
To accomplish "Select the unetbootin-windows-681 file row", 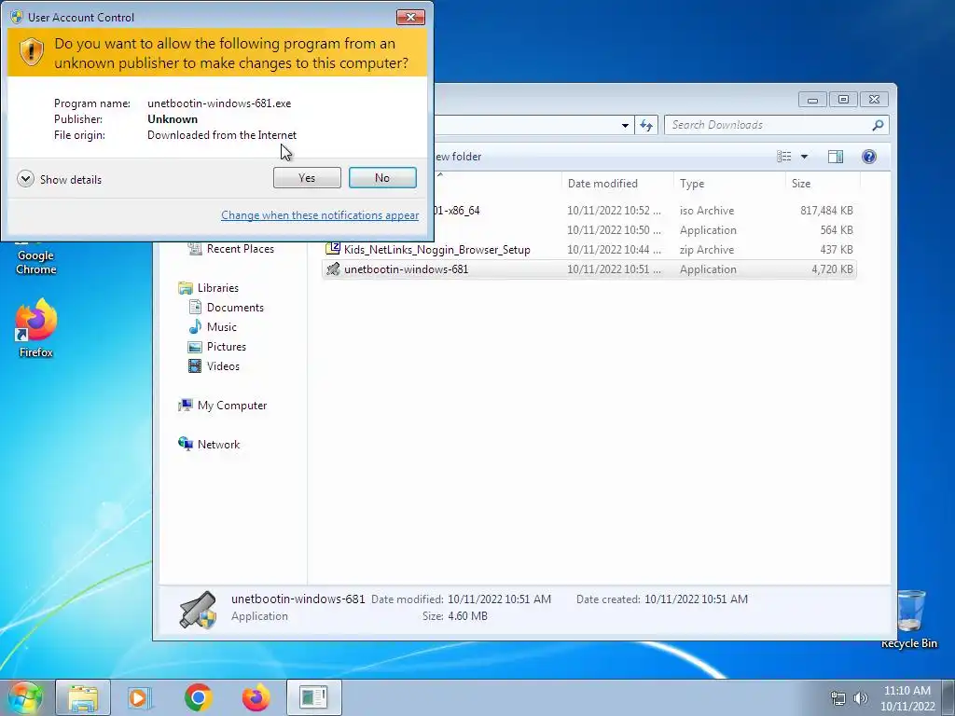I will coord(589,269).
